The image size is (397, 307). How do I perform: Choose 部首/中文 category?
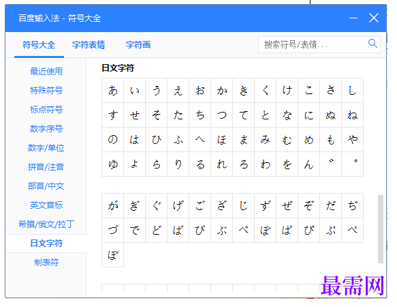pos(46,186)
